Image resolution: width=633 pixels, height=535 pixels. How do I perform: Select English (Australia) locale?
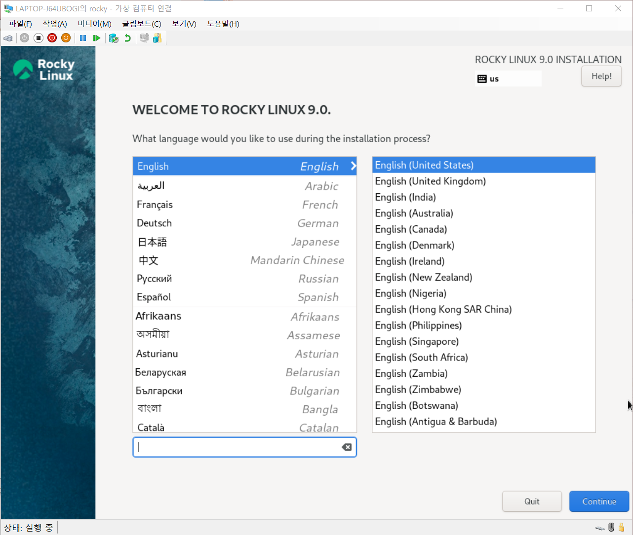pos(484,213)
